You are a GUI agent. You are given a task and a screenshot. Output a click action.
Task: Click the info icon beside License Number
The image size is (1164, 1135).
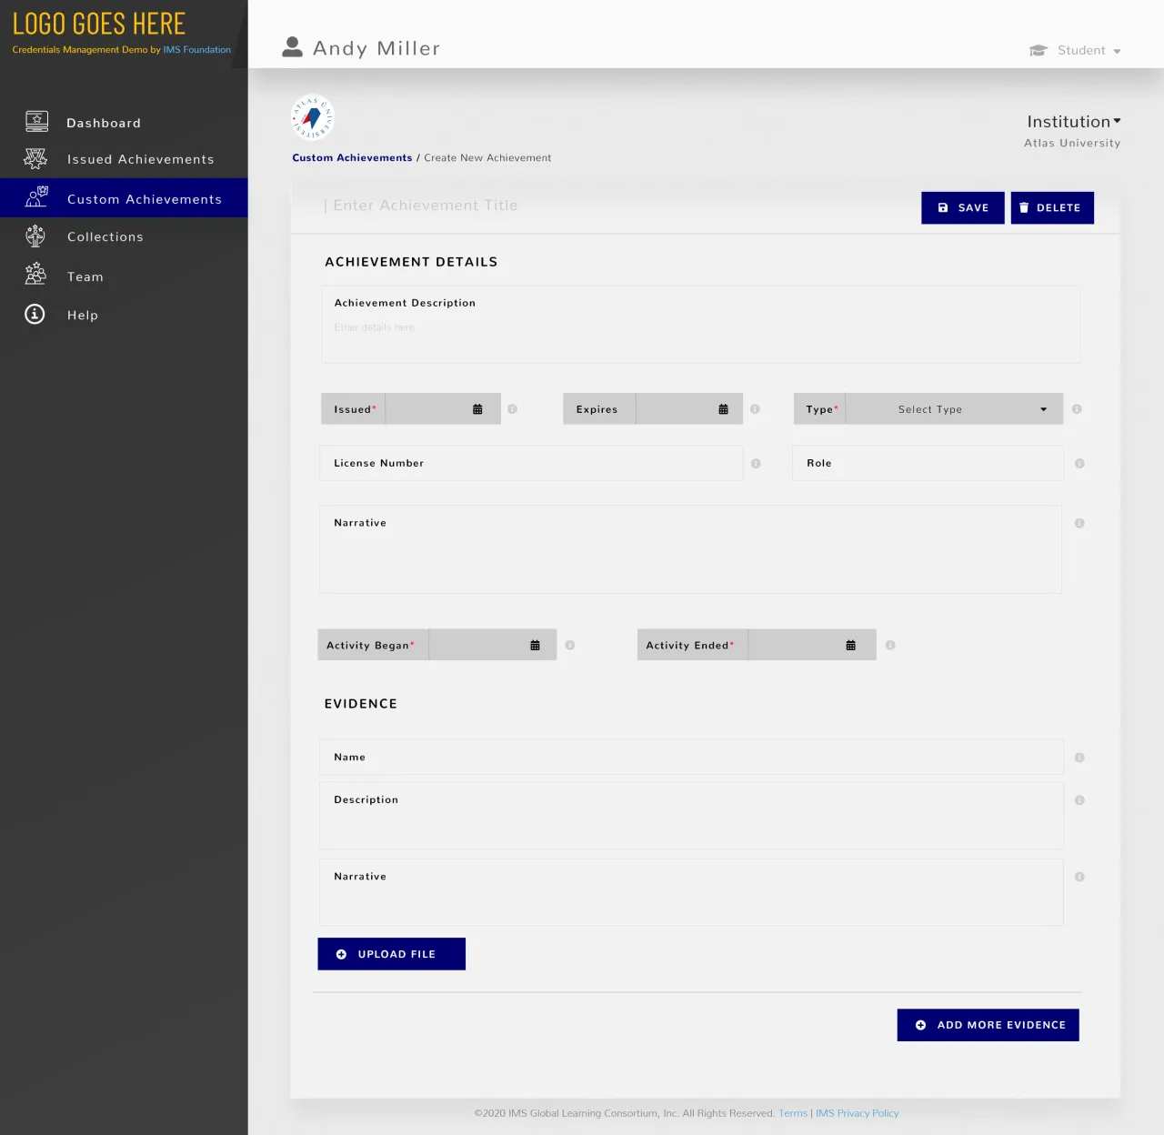pyautogui.click(x=756, y=464)
